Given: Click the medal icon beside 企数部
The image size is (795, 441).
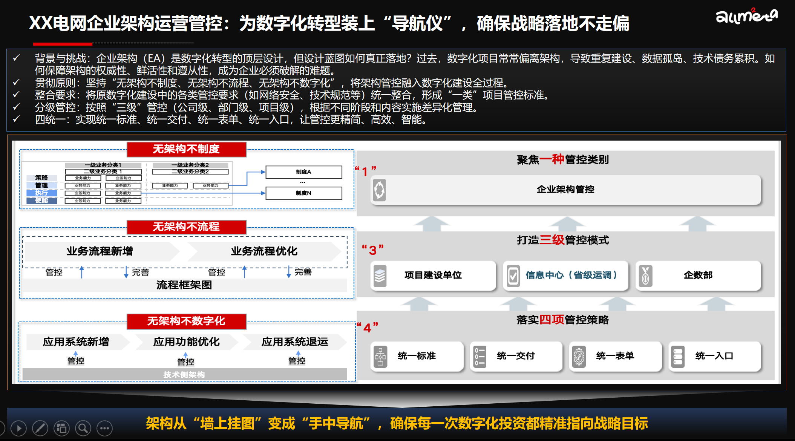Looking at the screenshot, I should [x=645, y=276].
